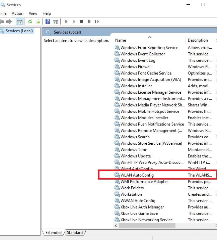Click the Stop Service square icon

click(x=81, y=21)
